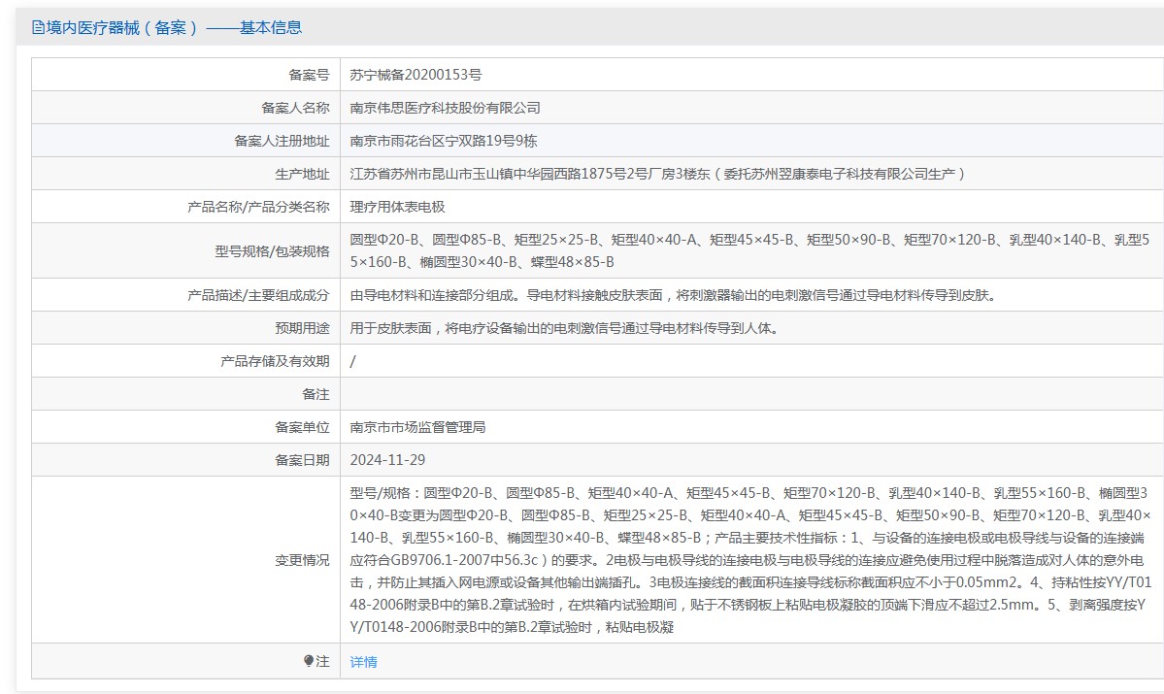Select the date 2024-11-29
The height and width of the screenshot is (694, 1164).
(387, 460)
